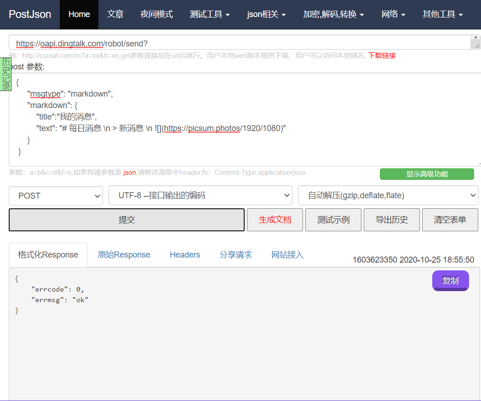Image resolution: width=481 pixels, height=401 pixels.
Task: Switch to the Headers tab
Action: tap(185, 255)
